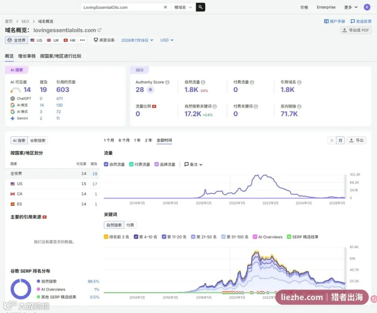The image size is (377, 313).
Task: Click info icon next to 付费流量
Action: [x=252, y=82]
